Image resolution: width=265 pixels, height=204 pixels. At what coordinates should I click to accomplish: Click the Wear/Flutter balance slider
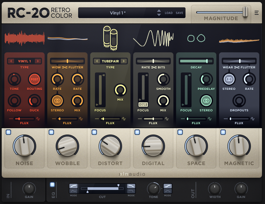pos(239,61)
